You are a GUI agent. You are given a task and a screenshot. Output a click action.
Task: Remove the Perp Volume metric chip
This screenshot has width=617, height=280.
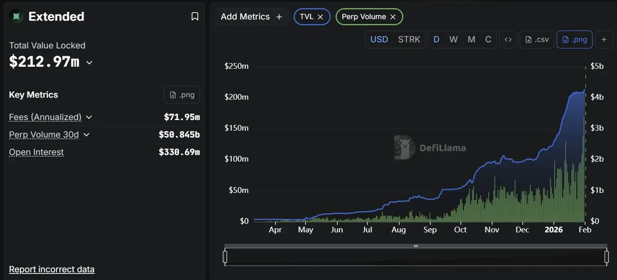393,17
